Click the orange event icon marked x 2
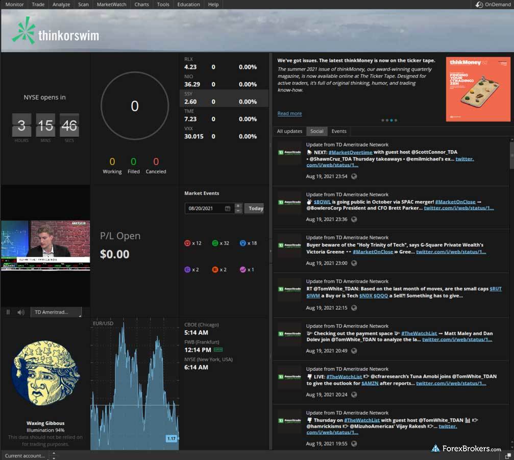 [215, 269]
